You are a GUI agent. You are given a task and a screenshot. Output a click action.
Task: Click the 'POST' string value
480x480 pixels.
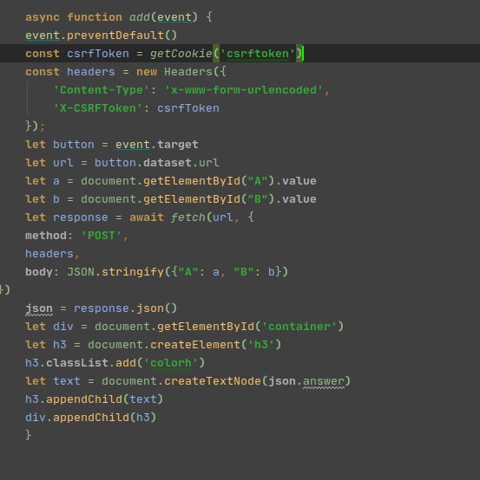(x=102, y=236)
